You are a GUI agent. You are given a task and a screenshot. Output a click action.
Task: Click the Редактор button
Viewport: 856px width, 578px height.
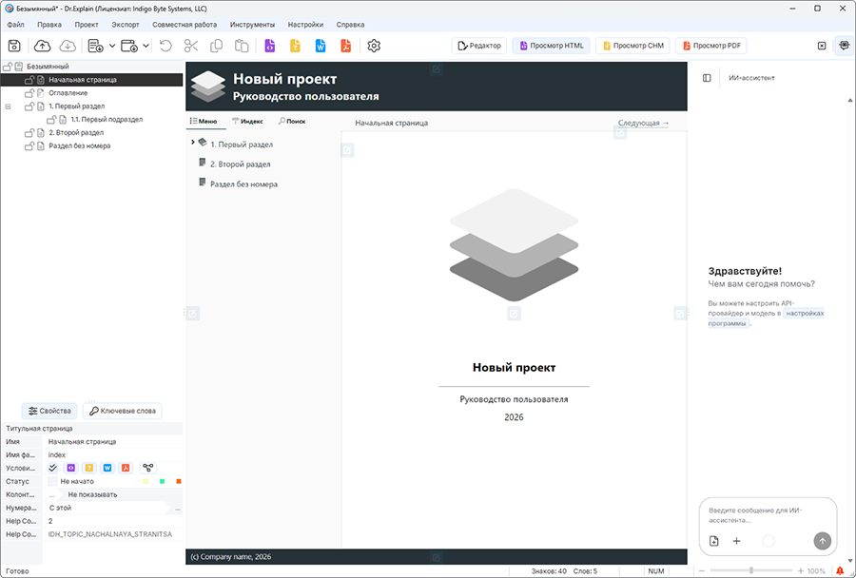tap(479, 46)
